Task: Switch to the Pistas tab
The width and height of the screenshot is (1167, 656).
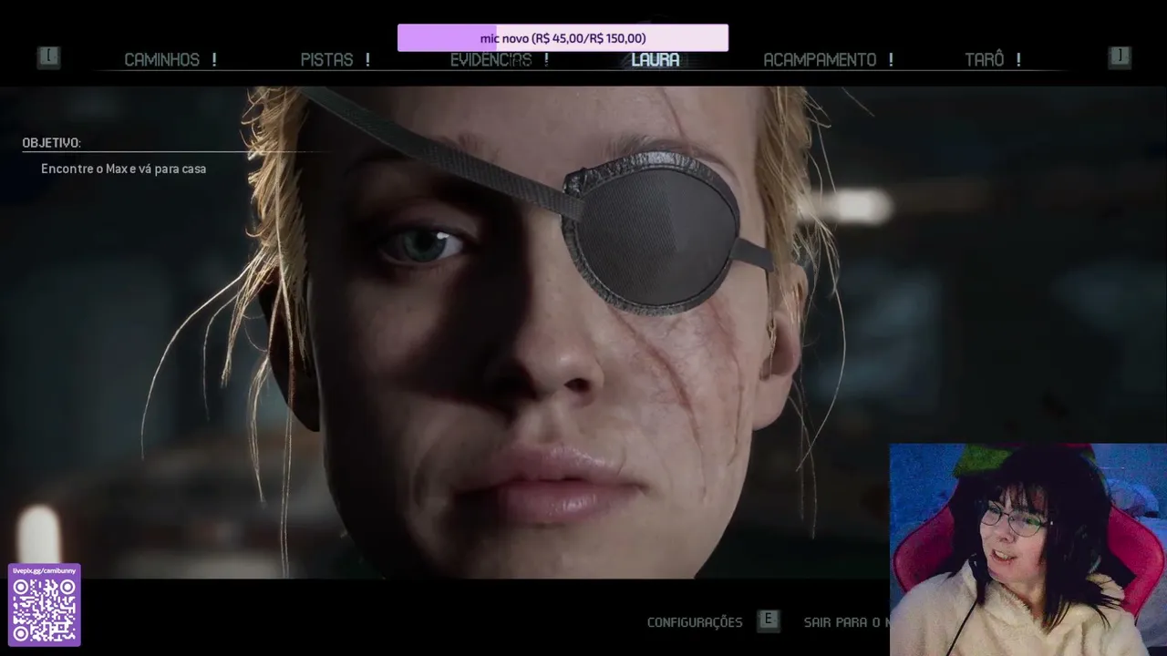Action: point(326,60)
